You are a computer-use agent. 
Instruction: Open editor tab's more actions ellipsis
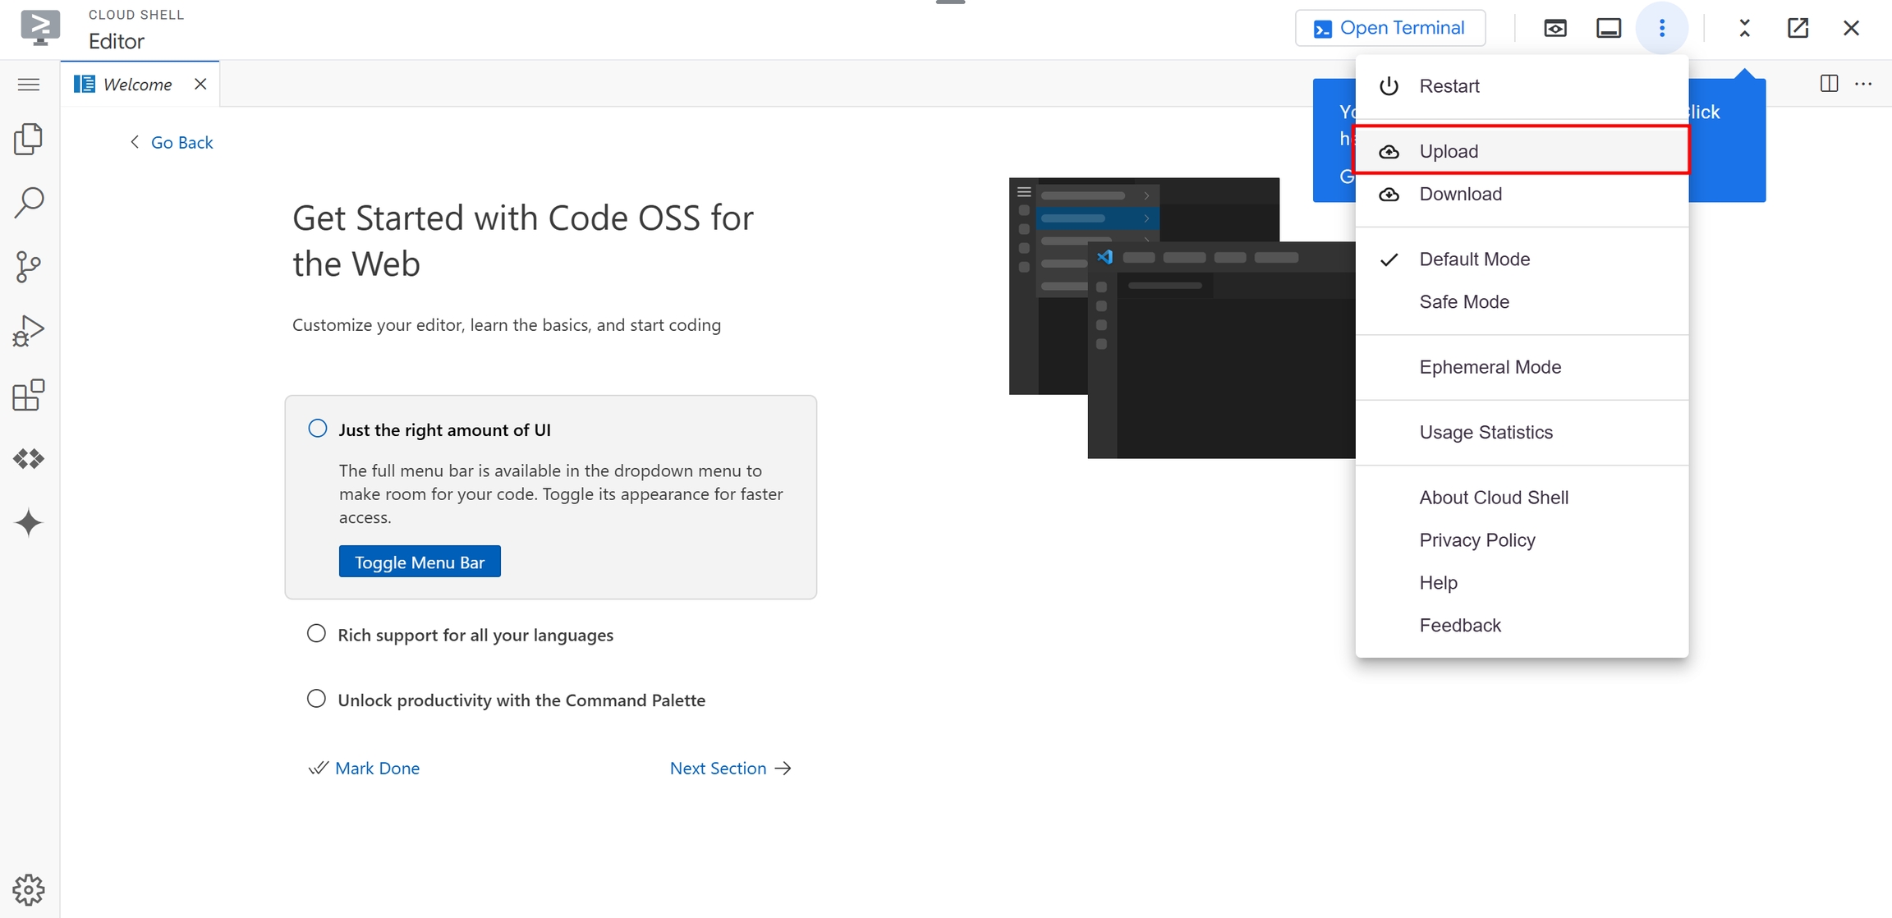(x=1863, y=84)
